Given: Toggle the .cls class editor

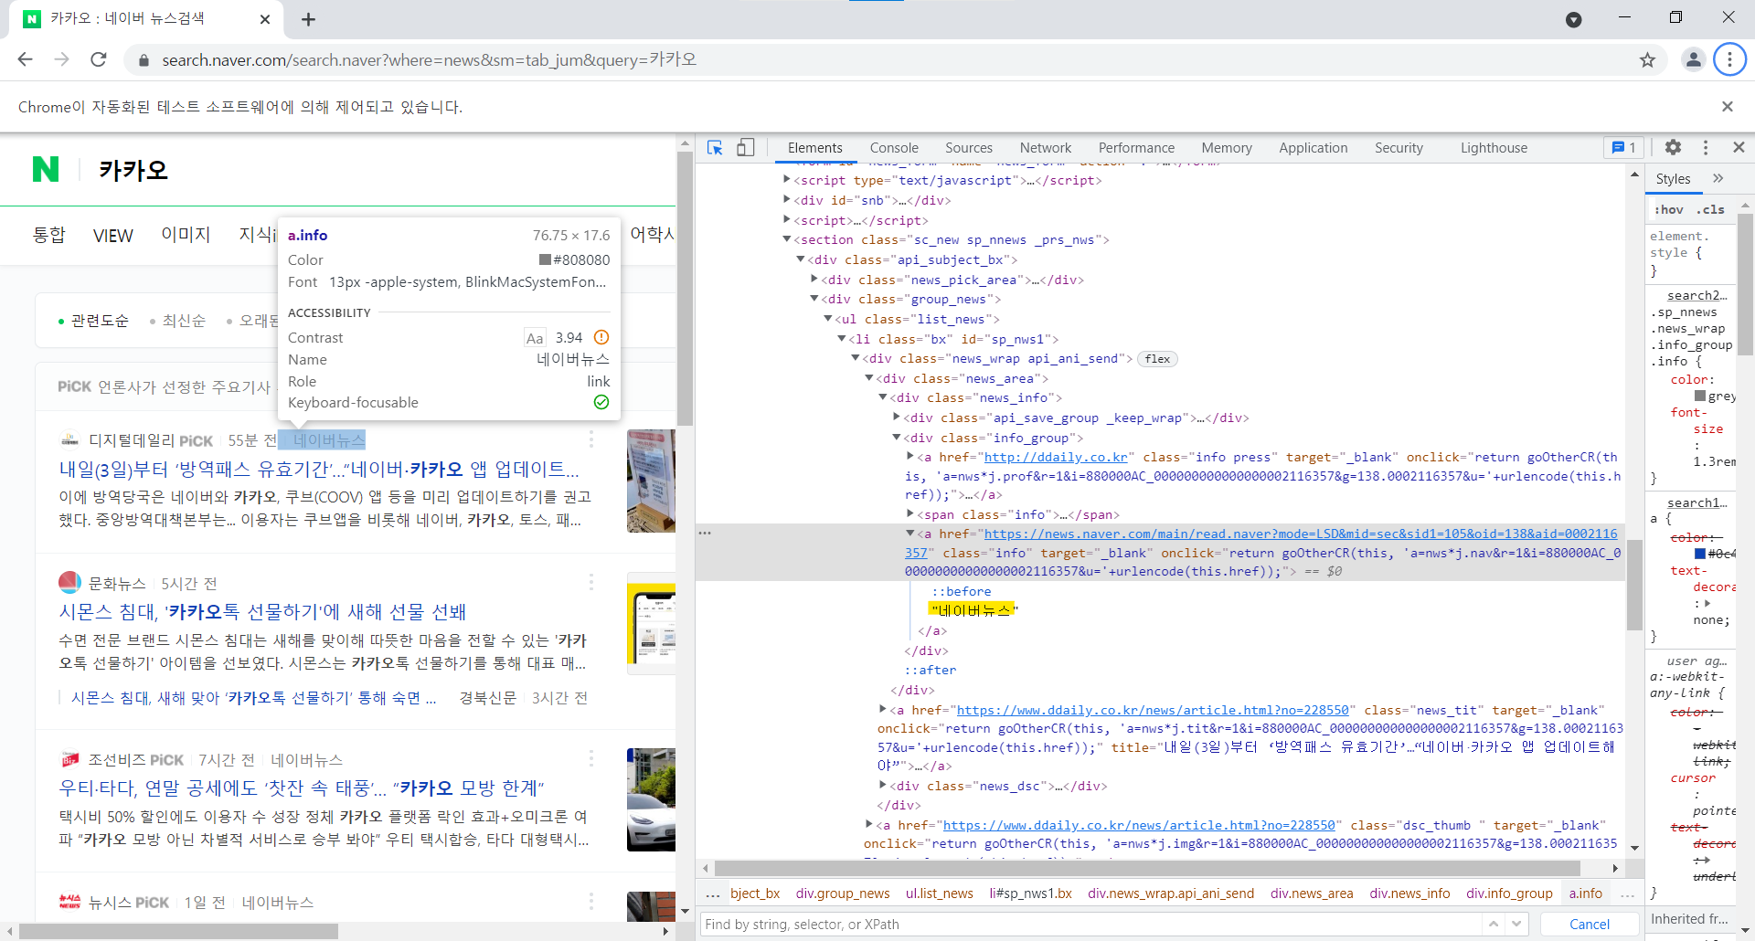Looking at the screenshot, I should 1710,209.
